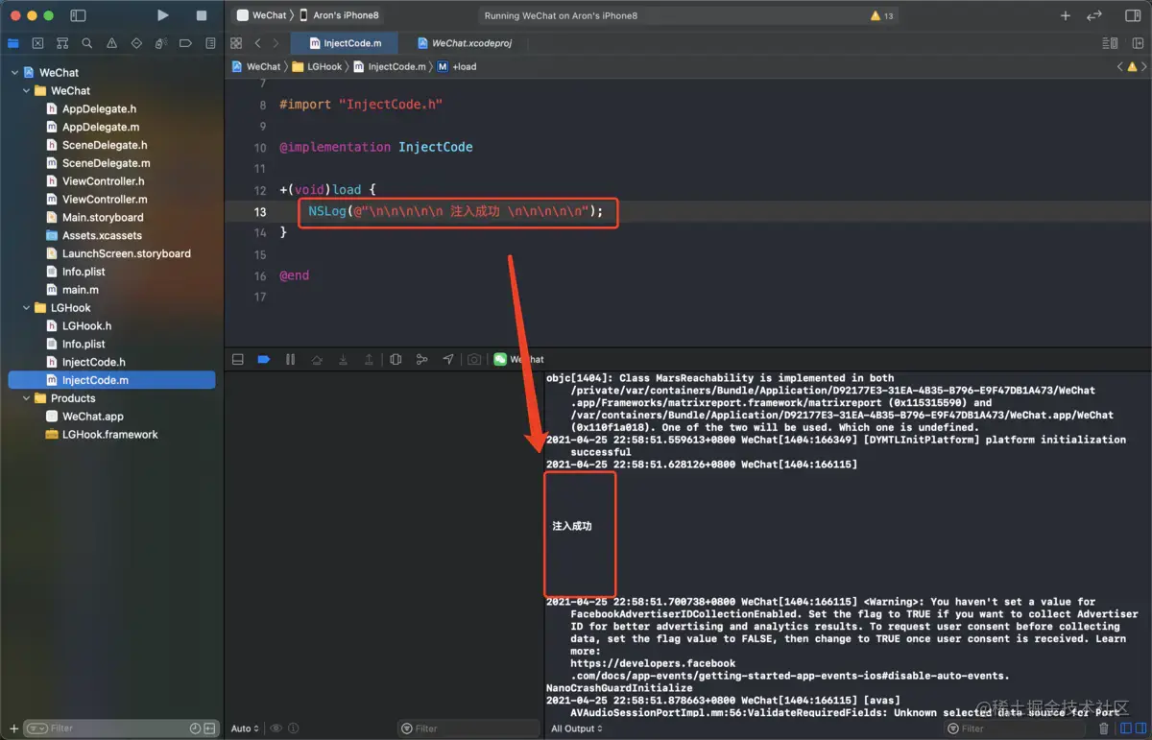Image resolution: width=1152 pixels, height=740 pixels.
Task: Open the Breakpoint navigator icon
Action: click(x=186, y=43)
